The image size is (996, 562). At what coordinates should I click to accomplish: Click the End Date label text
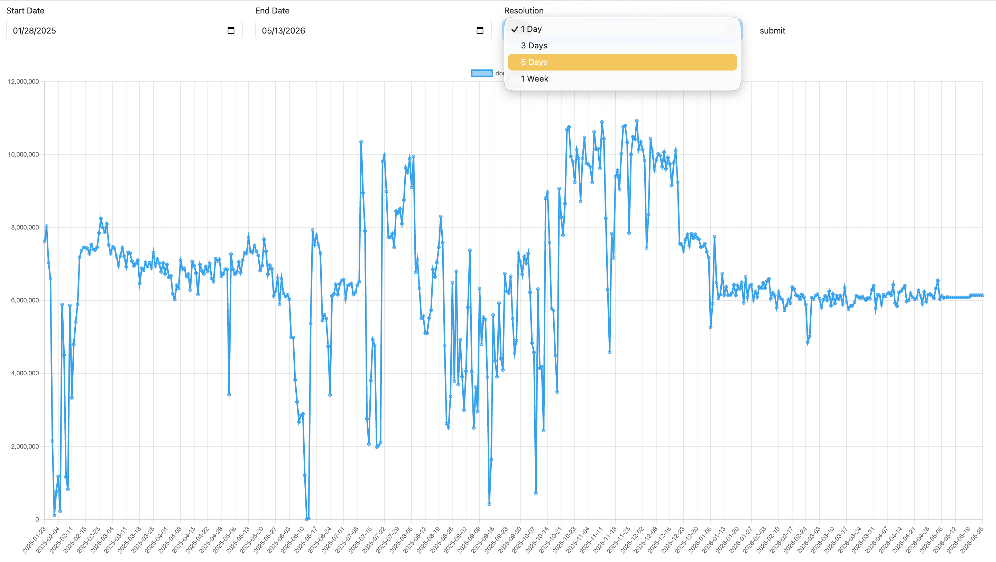[x=272, y=11]
